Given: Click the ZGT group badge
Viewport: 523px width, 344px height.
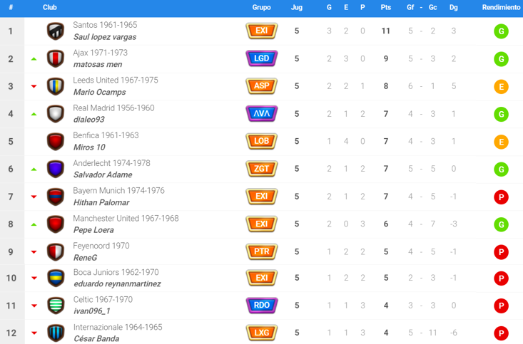Looking at the screenshot, I should coord(261,169).
